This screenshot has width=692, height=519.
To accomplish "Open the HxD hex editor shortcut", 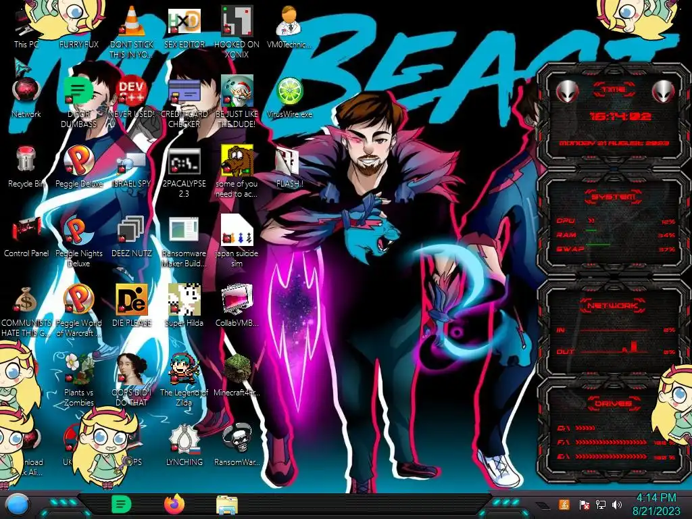I will tap(184, 27).
